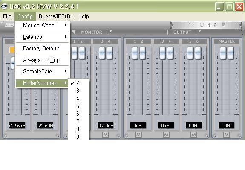Mute Monitor 3-4 with M button
The image size is (245, 170).
tap(106, 135)
